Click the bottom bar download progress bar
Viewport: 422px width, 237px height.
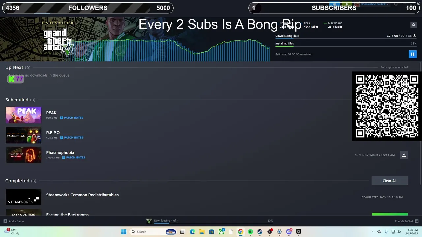coord(213,223)
